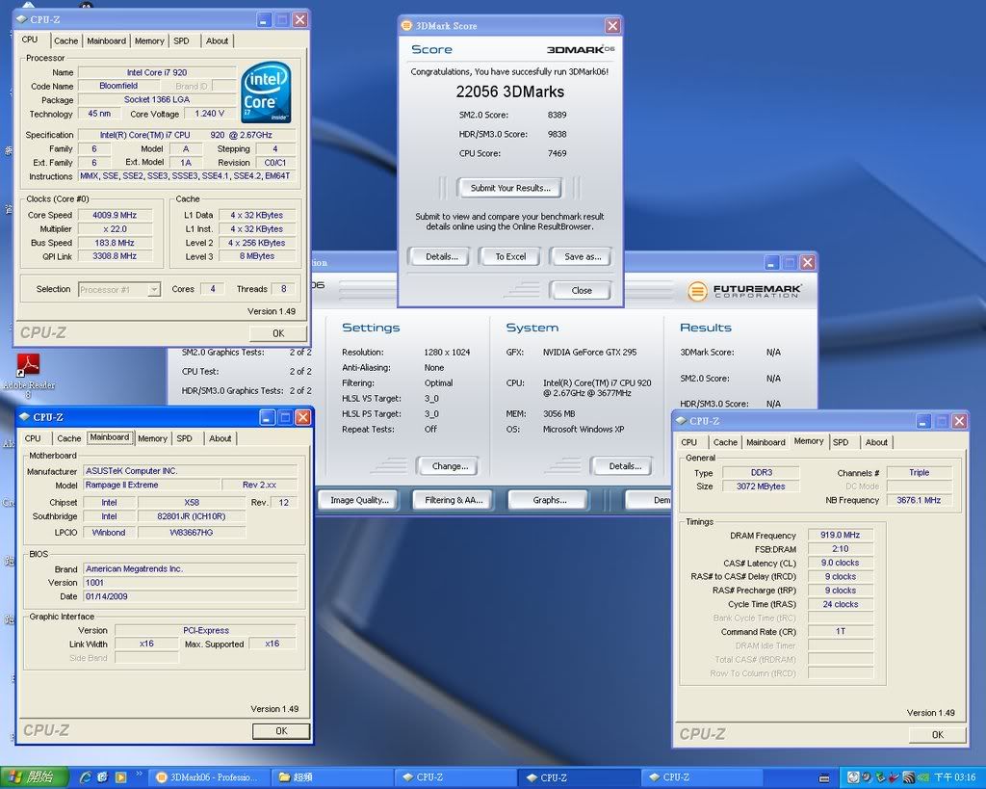Click the Intel Core i7 logo badge

[x=266, y=92]
